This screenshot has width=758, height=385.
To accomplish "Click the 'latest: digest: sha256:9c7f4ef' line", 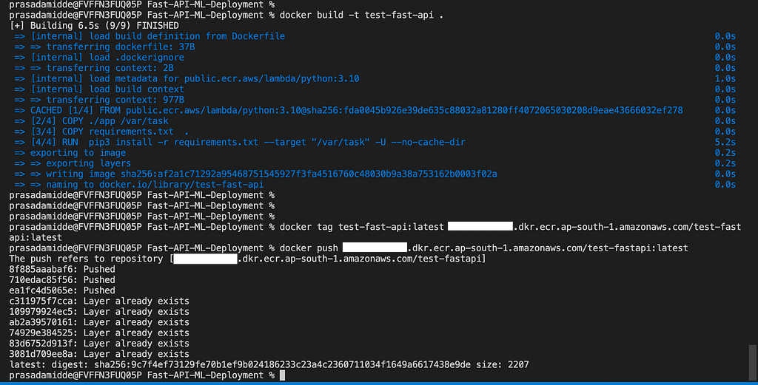I will tap(269, 365).
